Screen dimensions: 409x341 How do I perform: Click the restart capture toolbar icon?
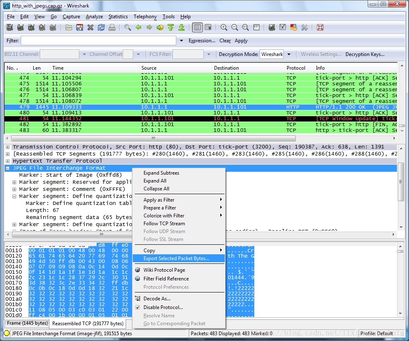[53, 27]
